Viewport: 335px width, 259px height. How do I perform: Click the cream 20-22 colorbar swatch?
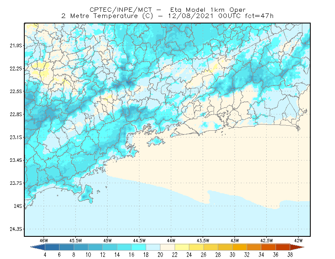tap(167, 247)
